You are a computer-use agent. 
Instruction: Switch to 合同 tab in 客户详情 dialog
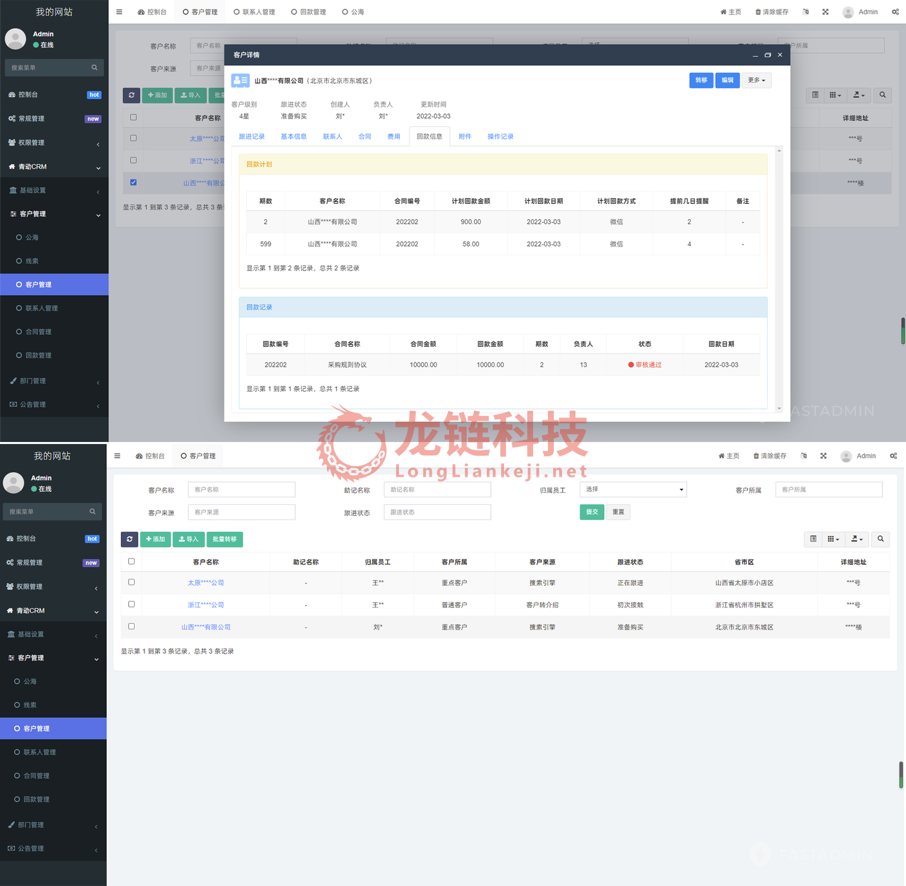pyautogui.click(x=365, y=137)
